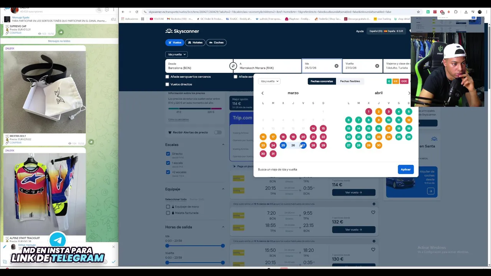This screenshot has width=491, height=276.
Task: Confirm the edited Telegram message checkmark
Action: pos(114,262)
